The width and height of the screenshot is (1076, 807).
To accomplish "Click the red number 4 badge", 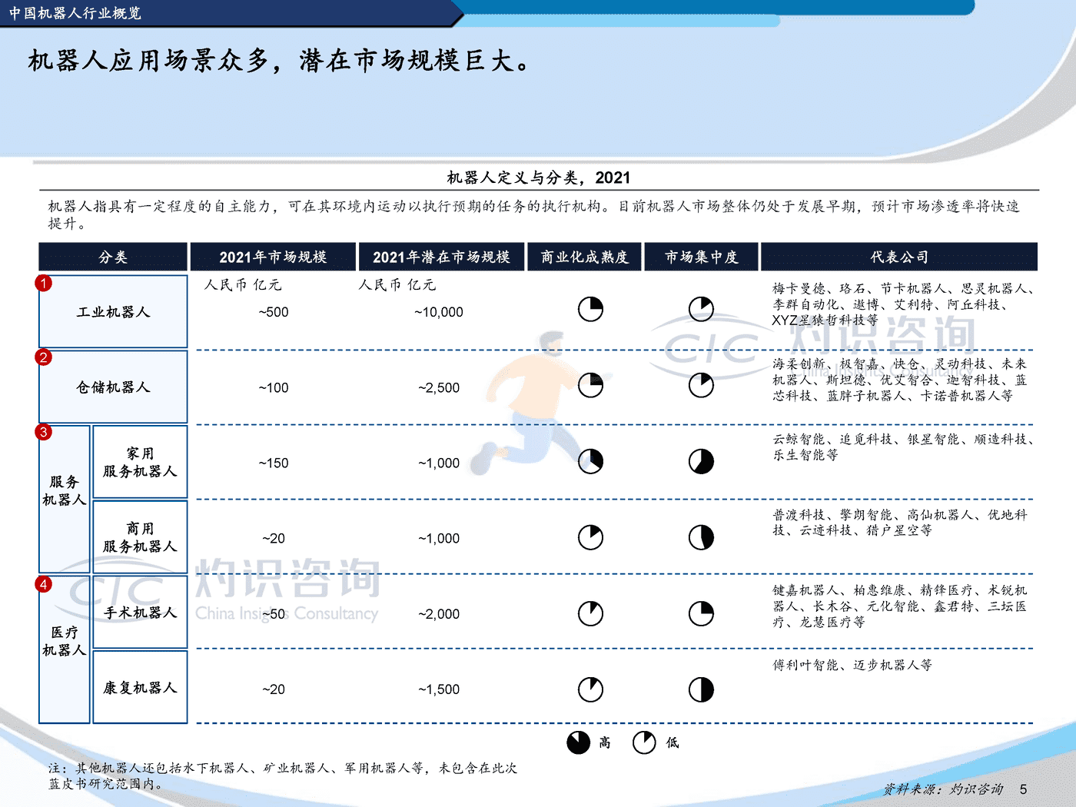I will point(44,584).
